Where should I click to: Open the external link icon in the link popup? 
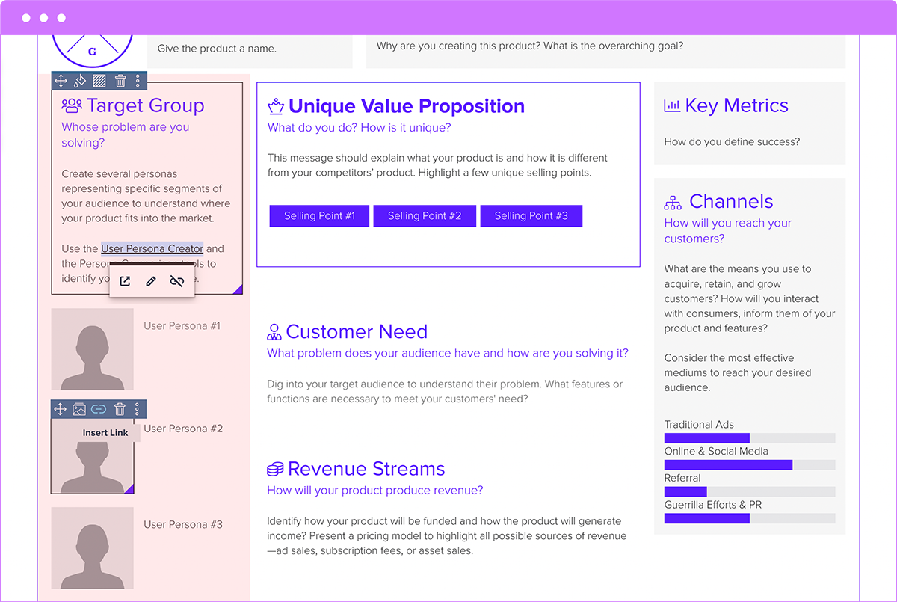(126, 281)
